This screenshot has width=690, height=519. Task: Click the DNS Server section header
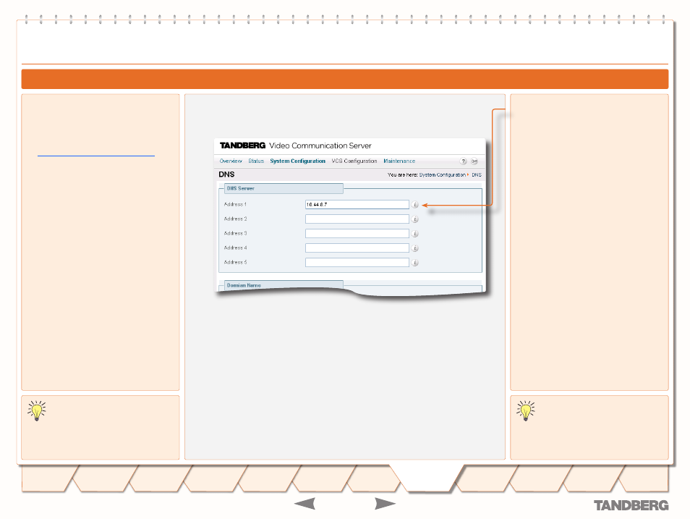tap(284, 189)
